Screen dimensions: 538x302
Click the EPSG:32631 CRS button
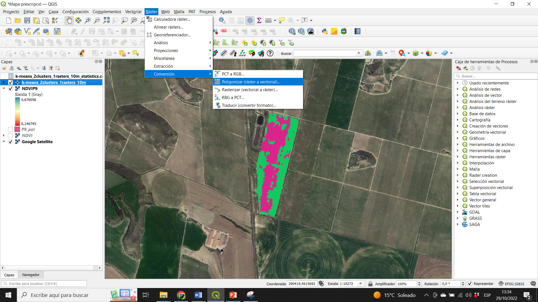(x=511, y=284)
